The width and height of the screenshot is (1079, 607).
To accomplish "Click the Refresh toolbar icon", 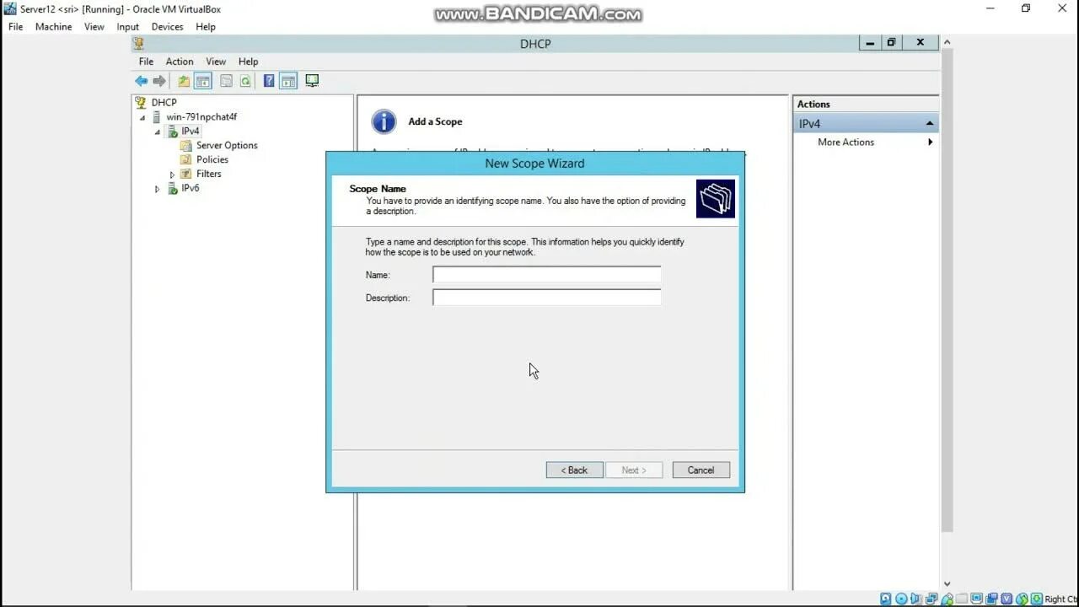I will [x=245, y=81].
